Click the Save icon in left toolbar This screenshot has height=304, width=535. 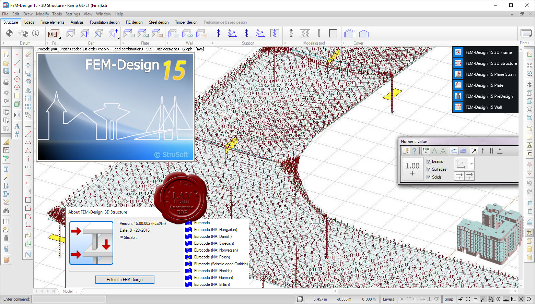[6, 71]
